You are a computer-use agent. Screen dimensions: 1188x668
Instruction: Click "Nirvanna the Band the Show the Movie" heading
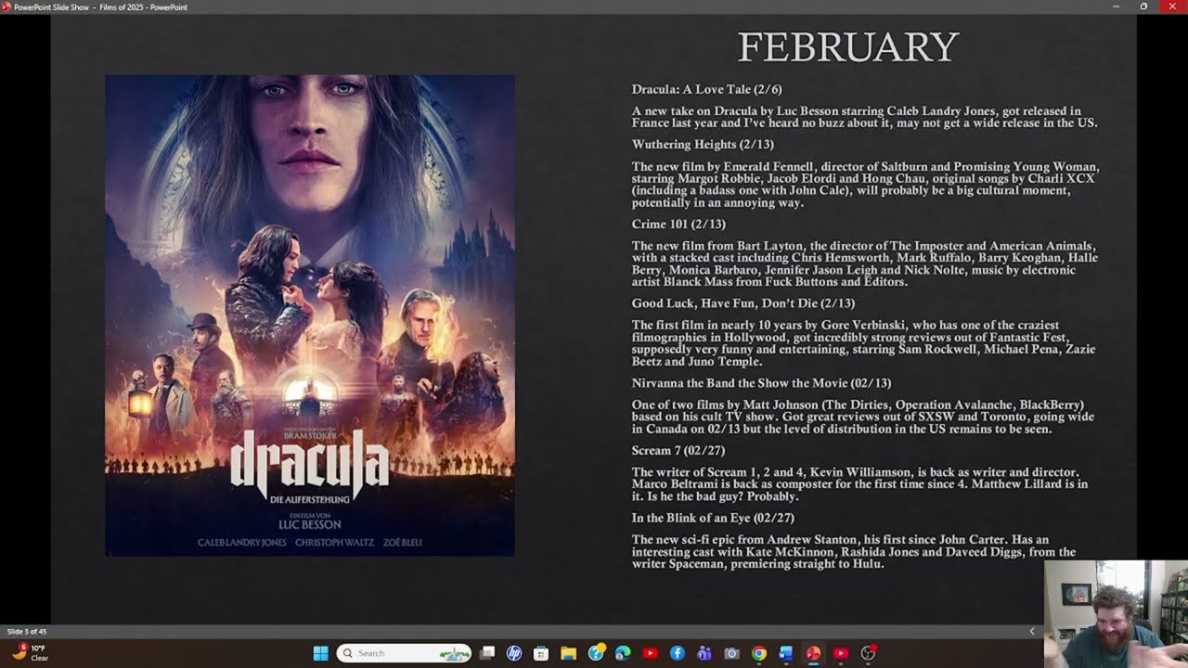point(761,383)
